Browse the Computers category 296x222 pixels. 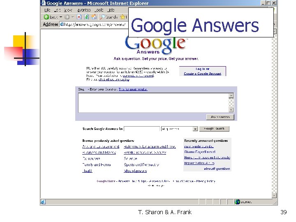(x=91, y=159)
